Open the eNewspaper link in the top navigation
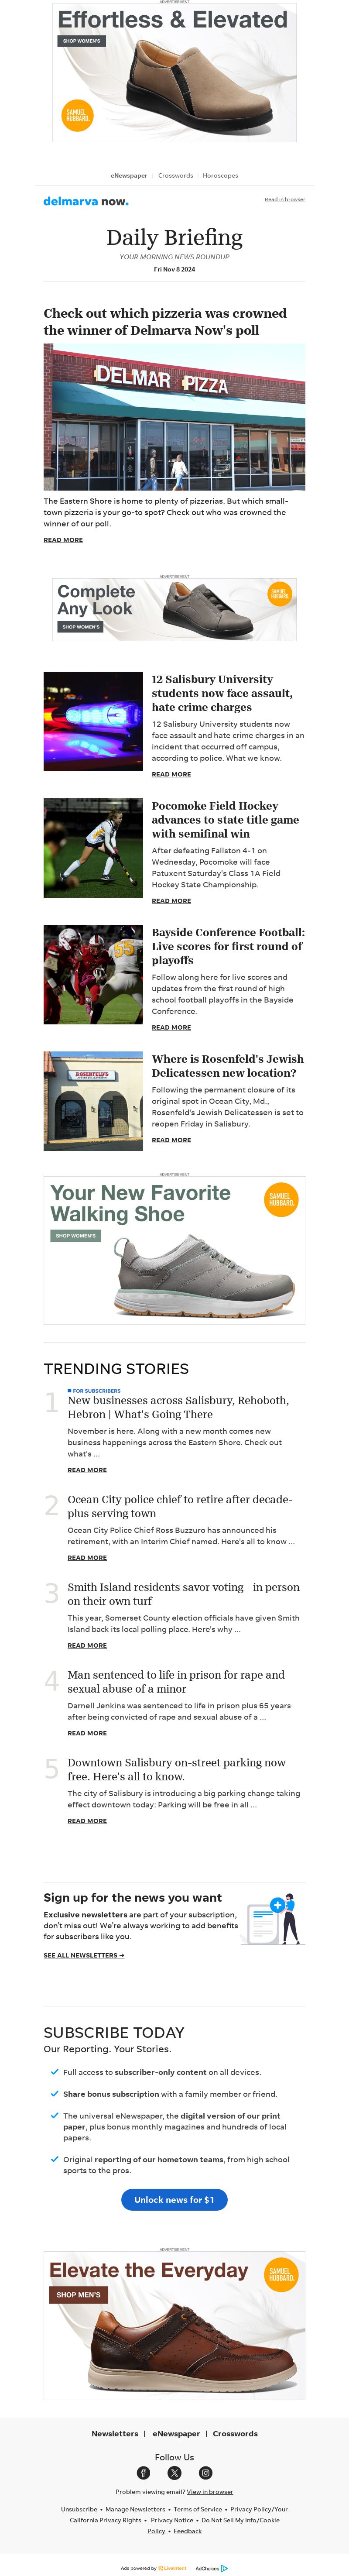The height and width of the screenshot is (2576, 349). (129, 175)
